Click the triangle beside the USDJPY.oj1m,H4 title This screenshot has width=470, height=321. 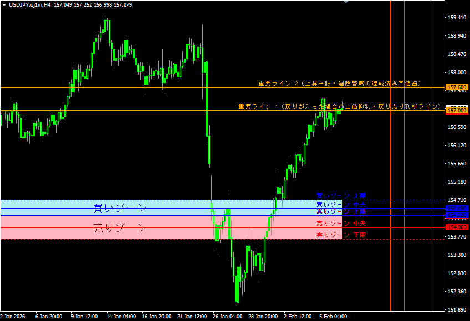3,4
